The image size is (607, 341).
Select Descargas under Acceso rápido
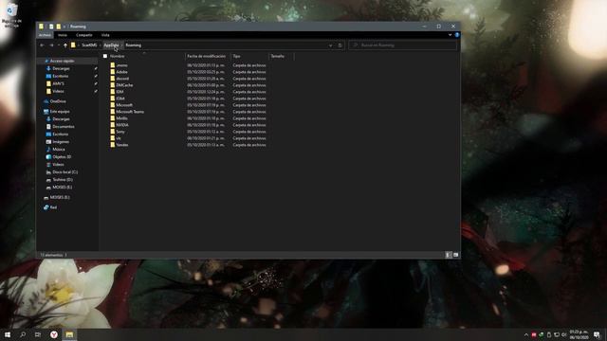click(x=61, y=68)
